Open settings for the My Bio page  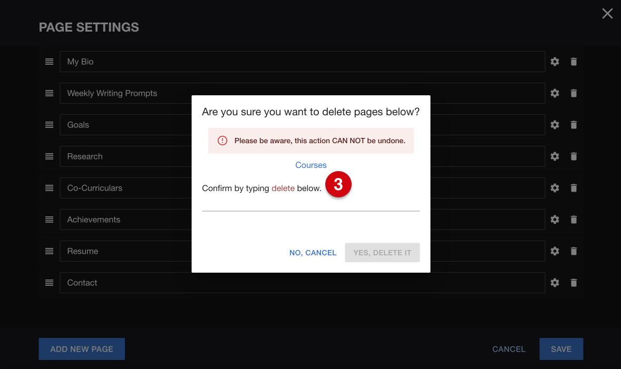555,62
